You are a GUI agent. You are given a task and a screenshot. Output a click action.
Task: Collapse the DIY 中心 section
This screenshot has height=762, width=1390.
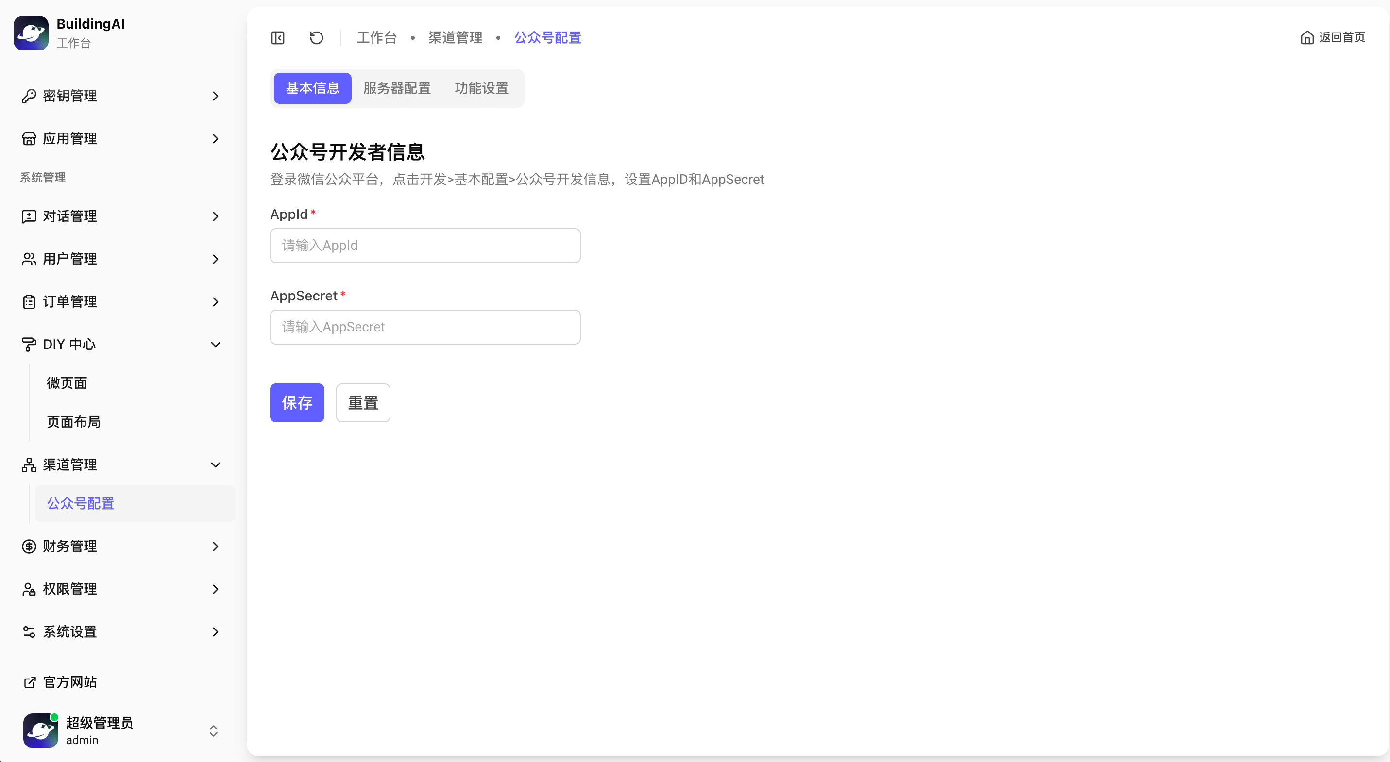pos(215,344)
